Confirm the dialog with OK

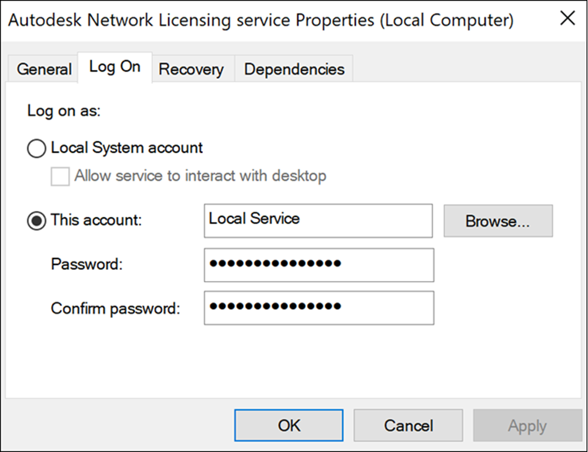(x=289, y=425)
